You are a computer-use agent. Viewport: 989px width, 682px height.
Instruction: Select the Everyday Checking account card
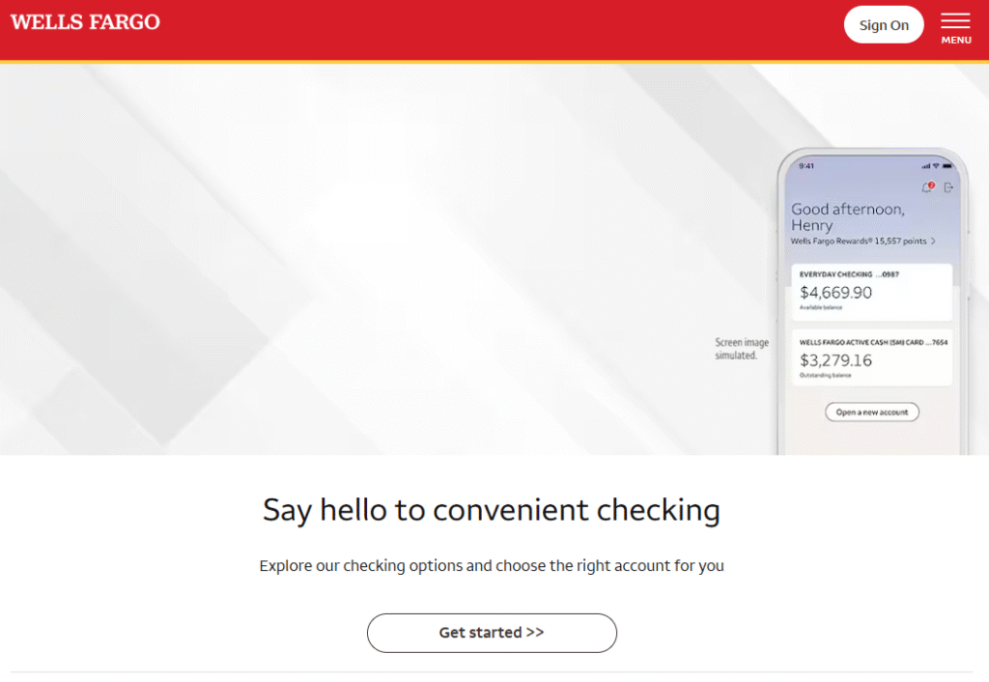click(x=871, y=292)
